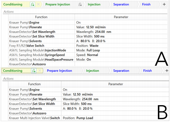This screenshot has height=122, width=171.
Task: Select lower Knauer Pump\Engine row
Action: coord(89,90)
